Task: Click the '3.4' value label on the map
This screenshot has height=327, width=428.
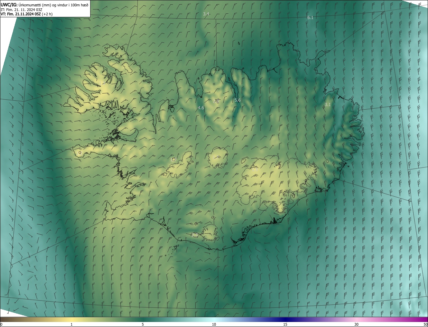Action: [x=206, y=14]
